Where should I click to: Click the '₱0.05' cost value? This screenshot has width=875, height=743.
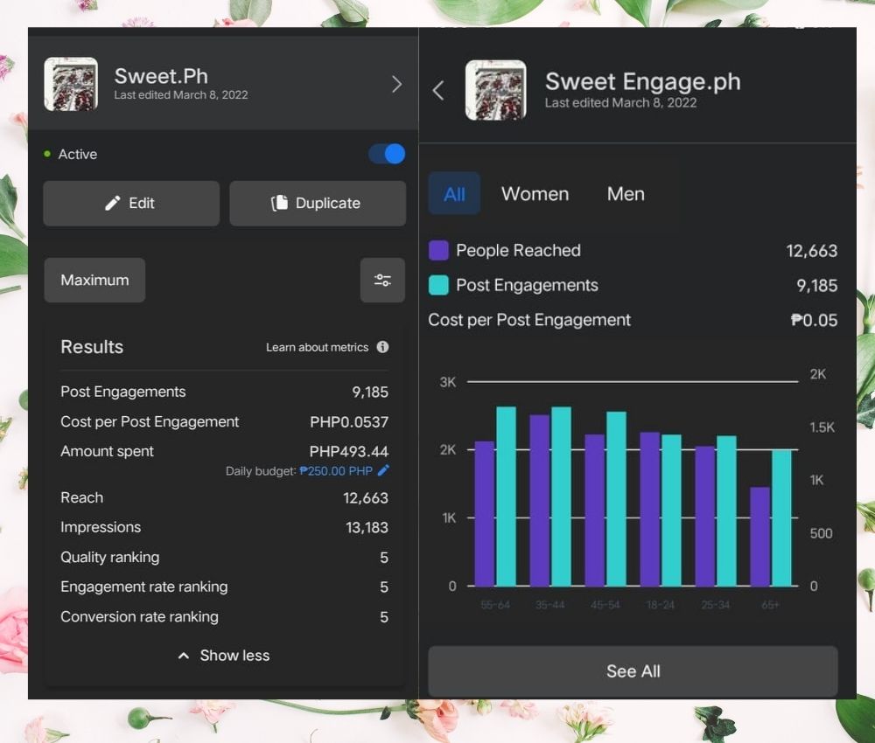click(814, 320)
